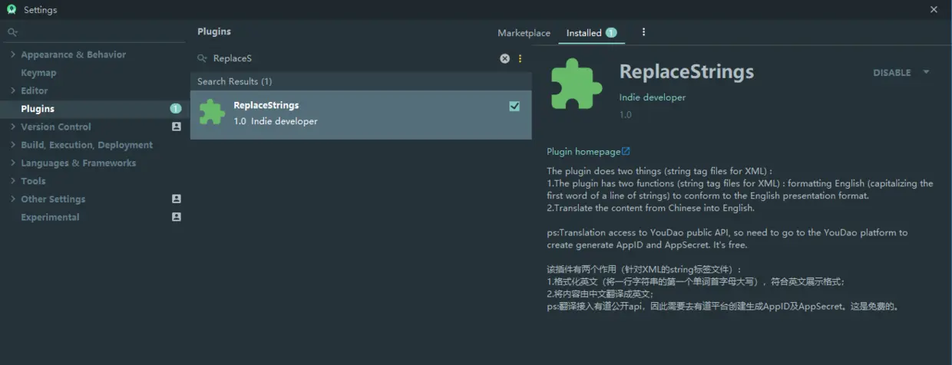952x365 pixels.
Task: Click the Other Settings project-level icon
Action: (177, 199)
